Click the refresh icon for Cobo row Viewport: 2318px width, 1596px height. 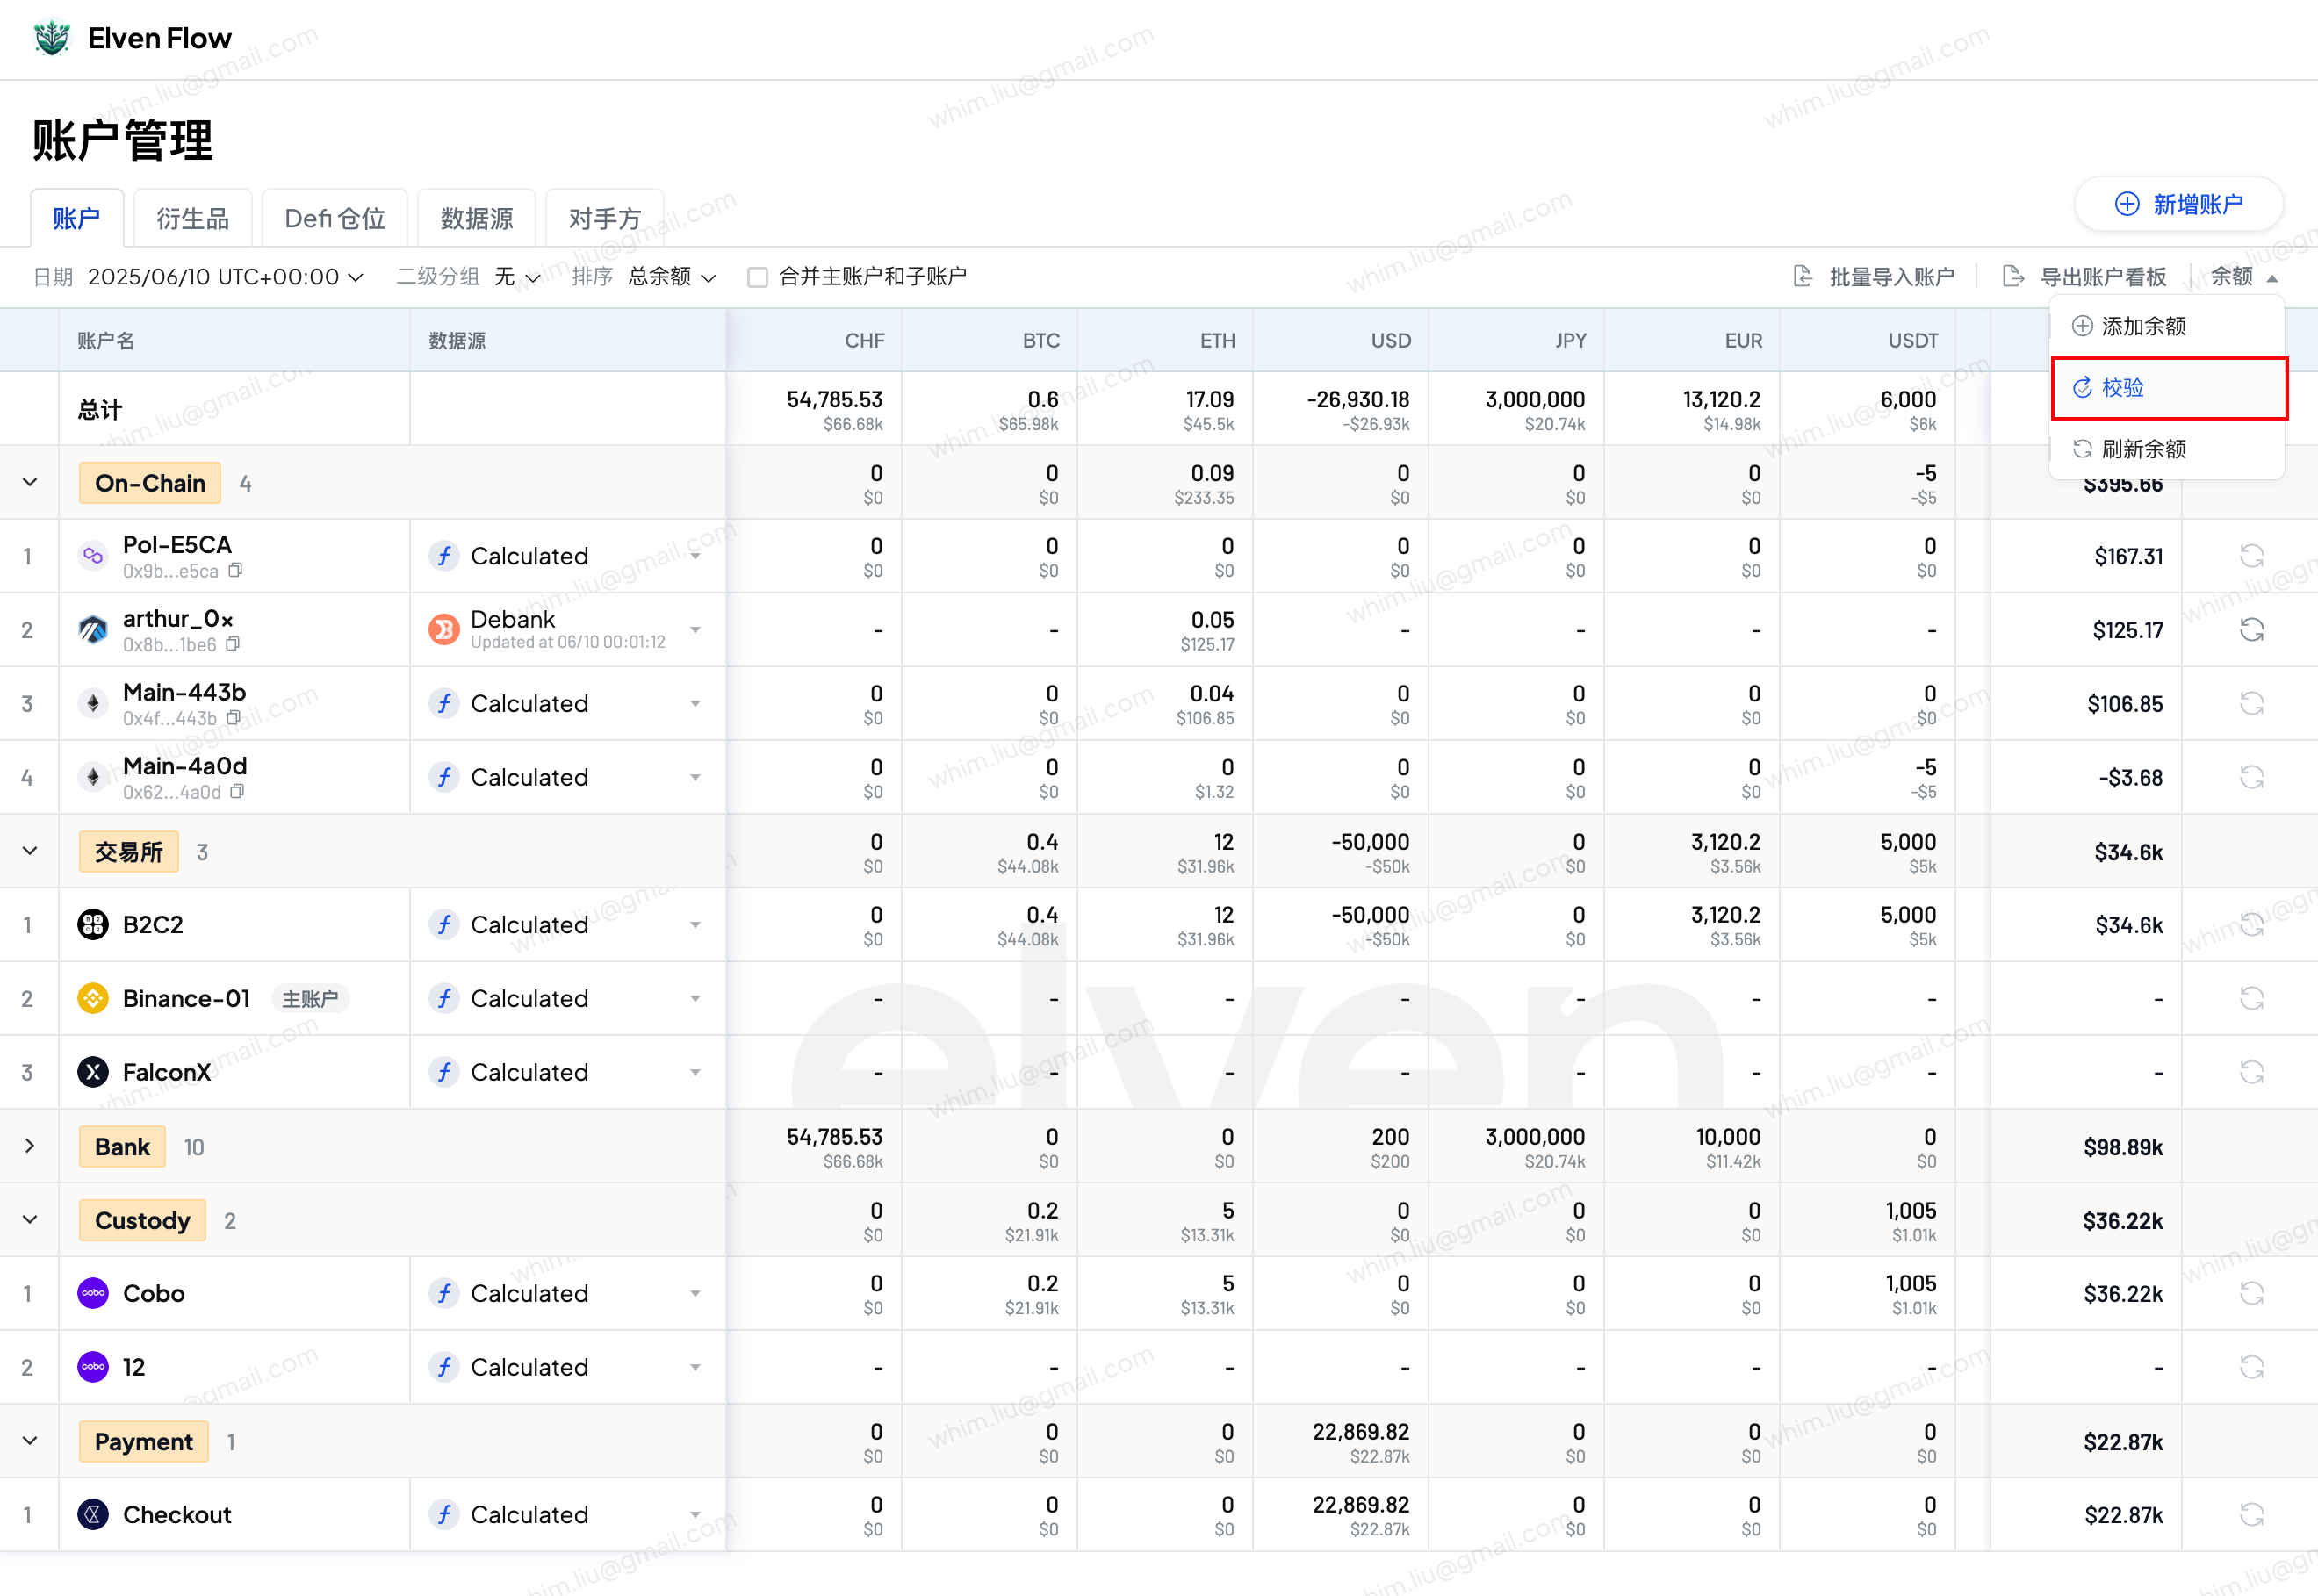coord(2251,1293)
